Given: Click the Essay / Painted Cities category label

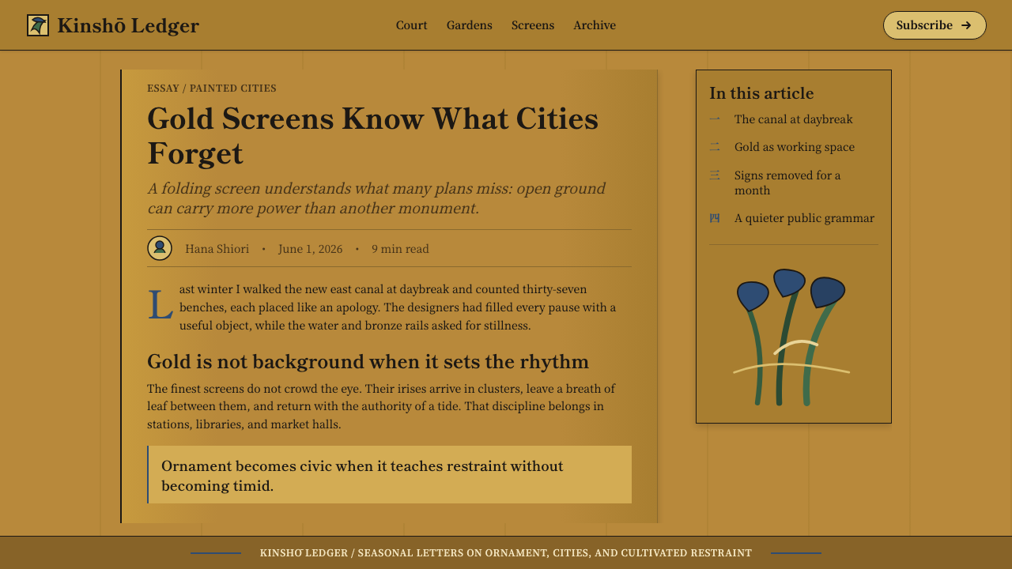Looking at the screenshot, I should [212, 89].
